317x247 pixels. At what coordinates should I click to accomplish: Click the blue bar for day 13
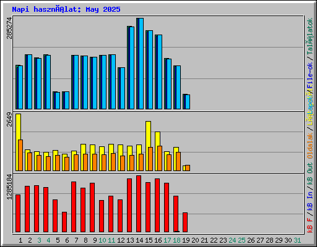pyautogui.click(x=132, y=68)
